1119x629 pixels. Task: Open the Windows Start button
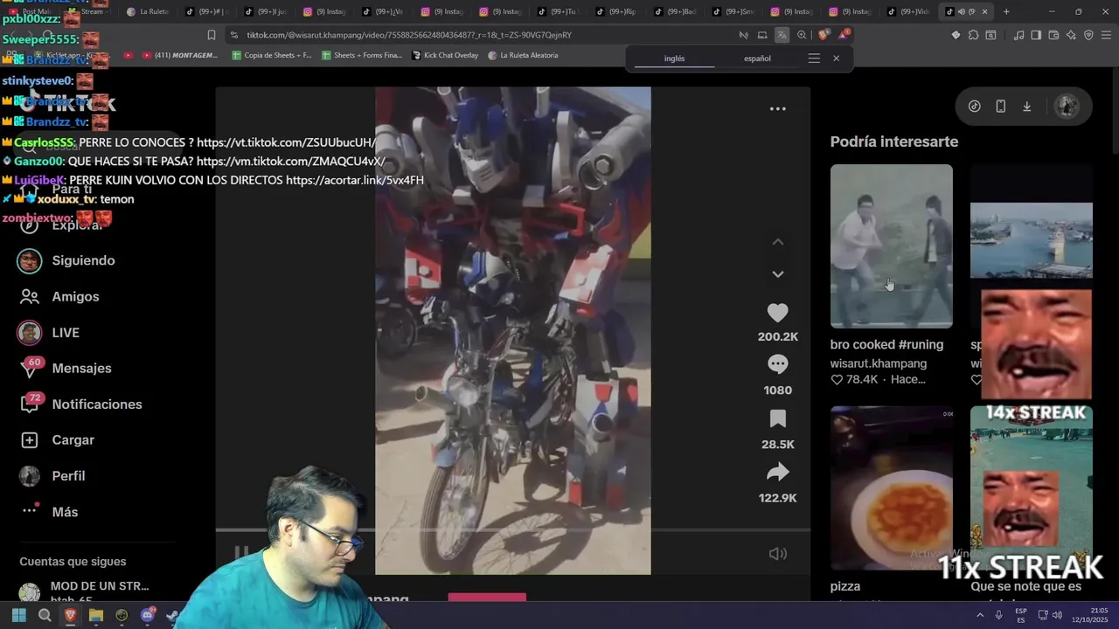[x=18, y=615]
